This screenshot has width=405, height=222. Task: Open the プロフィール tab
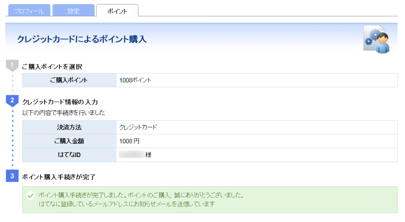(29, 10)
